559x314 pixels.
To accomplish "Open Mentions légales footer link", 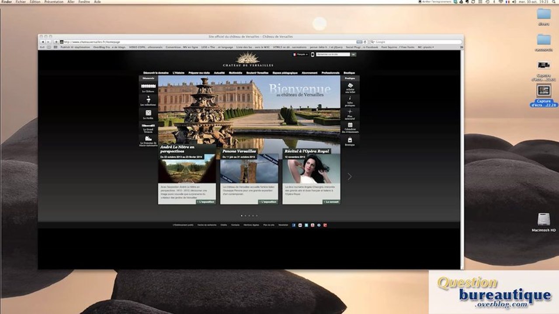I will coord(251,225).
